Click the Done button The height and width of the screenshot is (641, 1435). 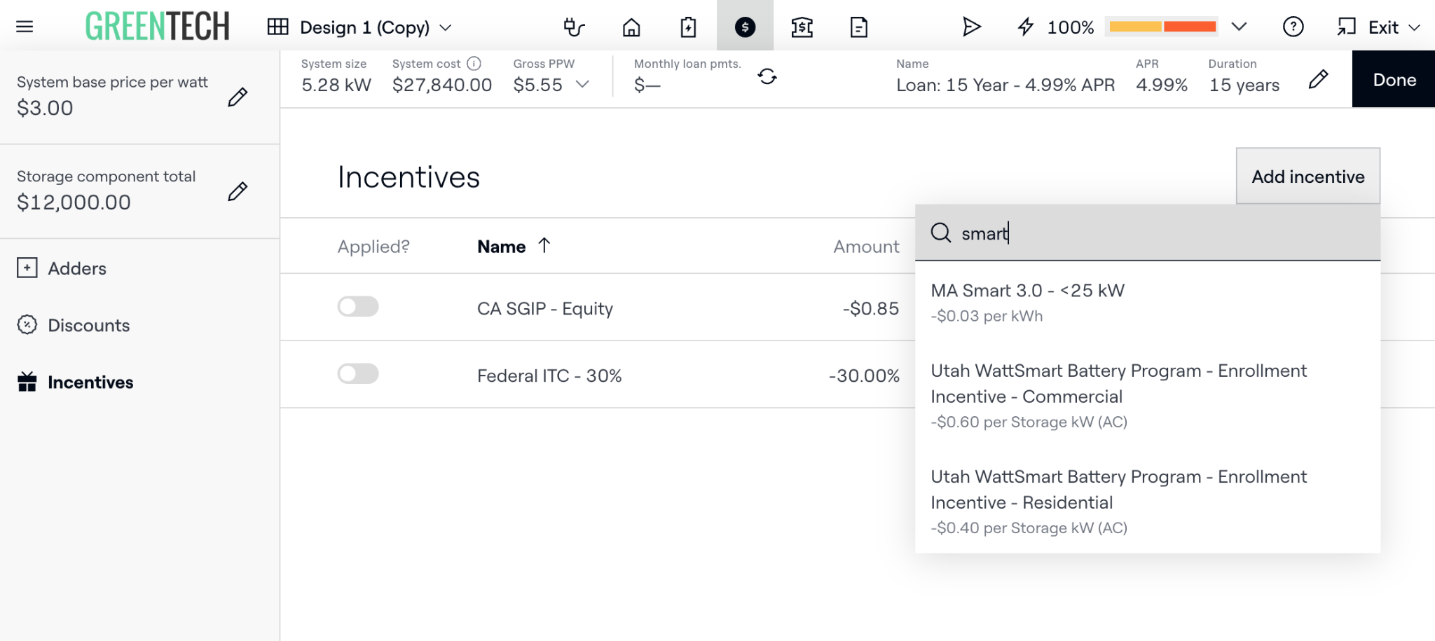pos(1394,79)
